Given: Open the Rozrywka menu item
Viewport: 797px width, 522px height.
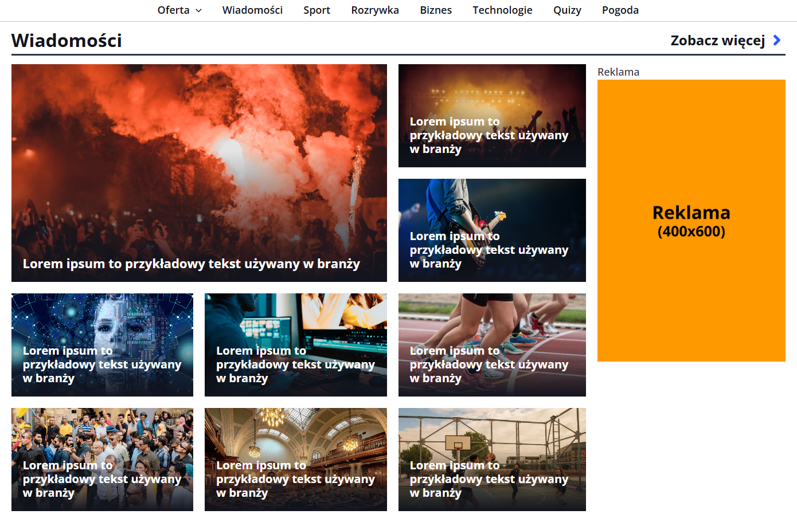Looking at the screenshot, I should click(375, 10).
